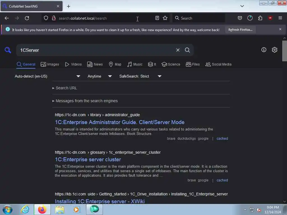Open Windows Explorer folder in taskbar
This screenshot has height=215, width=287.
60,210
